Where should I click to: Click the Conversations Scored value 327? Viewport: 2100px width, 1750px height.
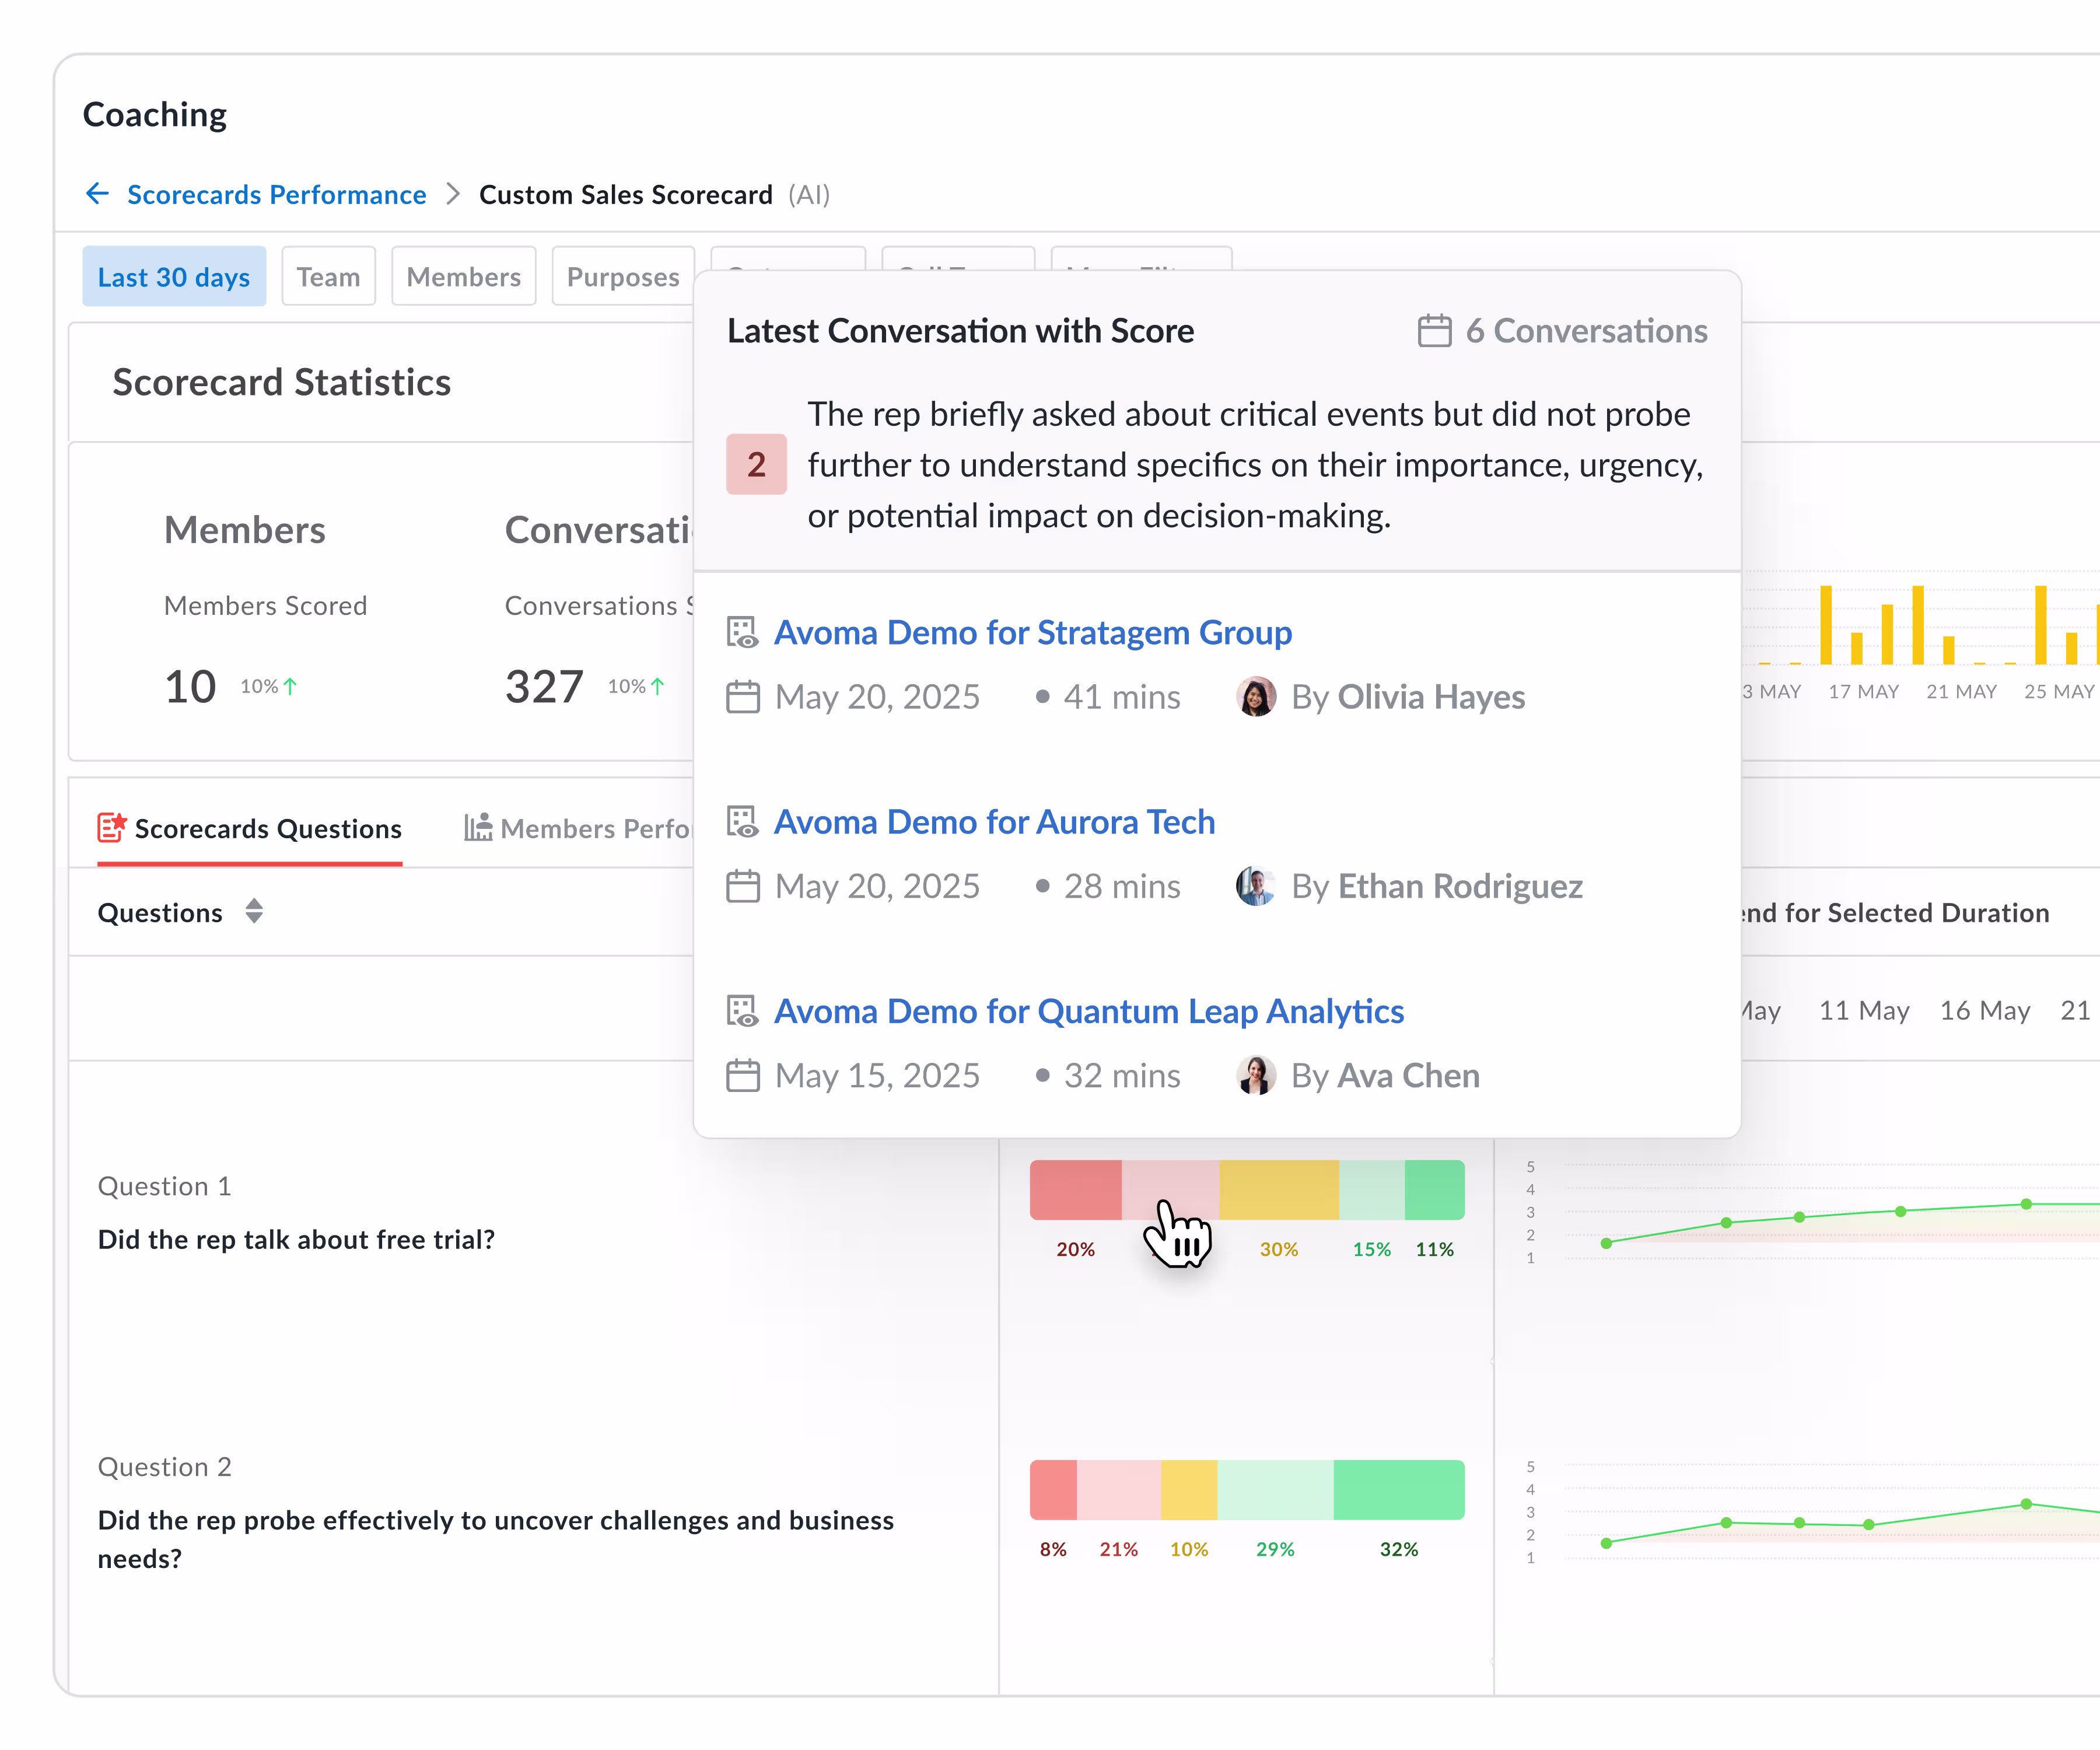tap(544, 687)
